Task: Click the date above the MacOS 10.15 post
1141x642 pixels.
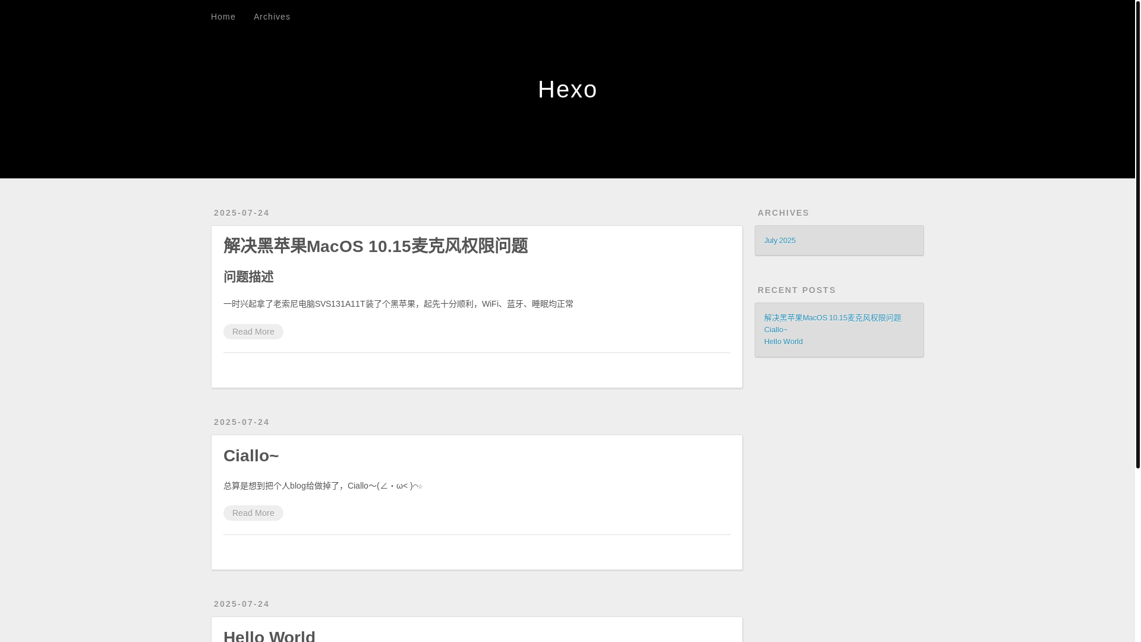Action: click(x=242, y=213)
